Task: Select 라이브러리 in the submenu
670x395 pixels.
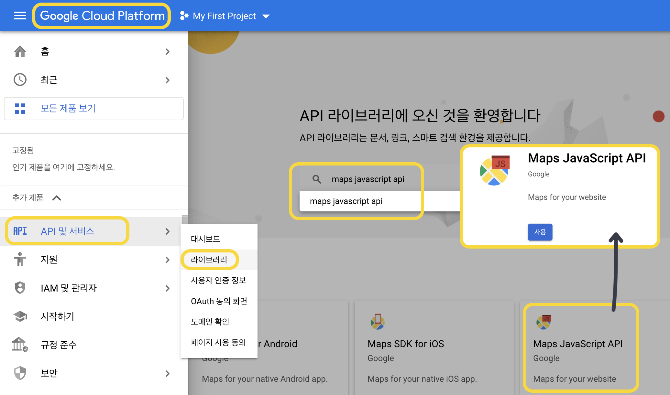Action: [x=209, y=260]
